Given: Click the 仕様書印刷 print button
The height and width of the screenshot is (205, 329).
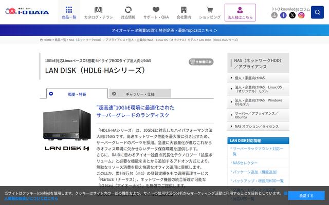Looking at the screenshot, I should pyautogui.click(x=201, y=62).
